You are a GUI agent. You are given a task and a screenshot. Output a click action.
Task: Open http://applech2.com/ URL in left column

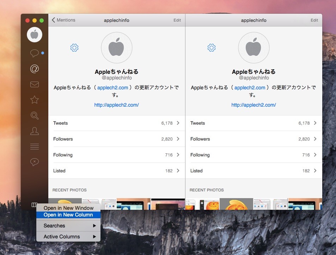[117, 105]
